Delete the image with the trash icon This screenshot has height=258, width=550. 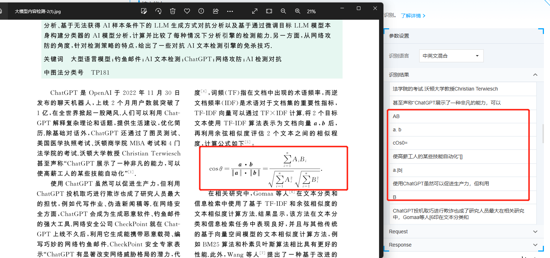[x=173, y=11]
